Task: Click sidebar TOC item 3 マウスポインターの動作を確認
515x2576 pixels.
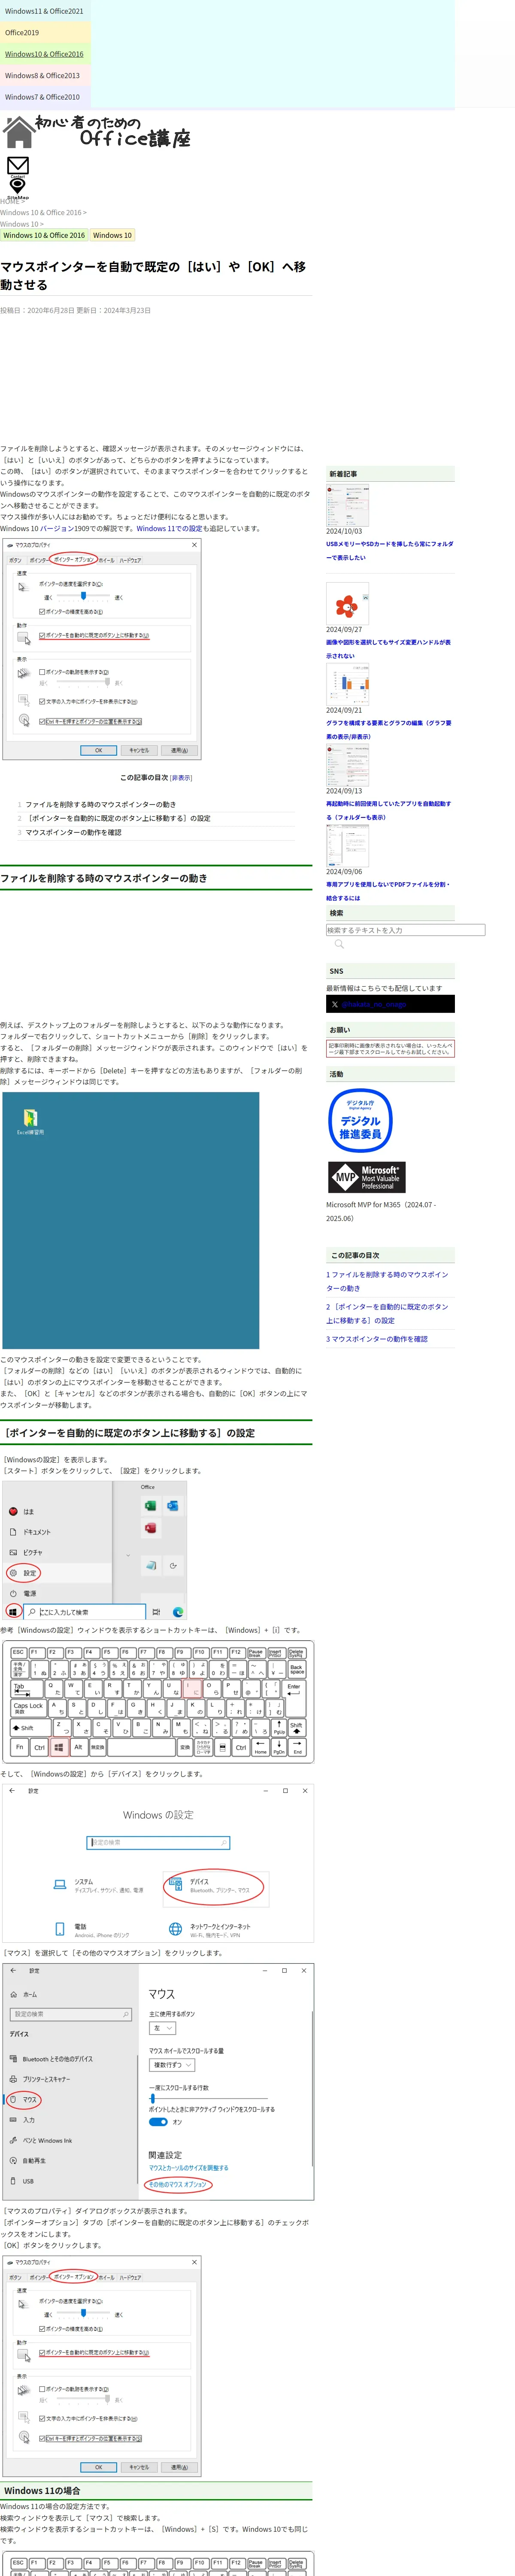Action: pos(377,1339)
